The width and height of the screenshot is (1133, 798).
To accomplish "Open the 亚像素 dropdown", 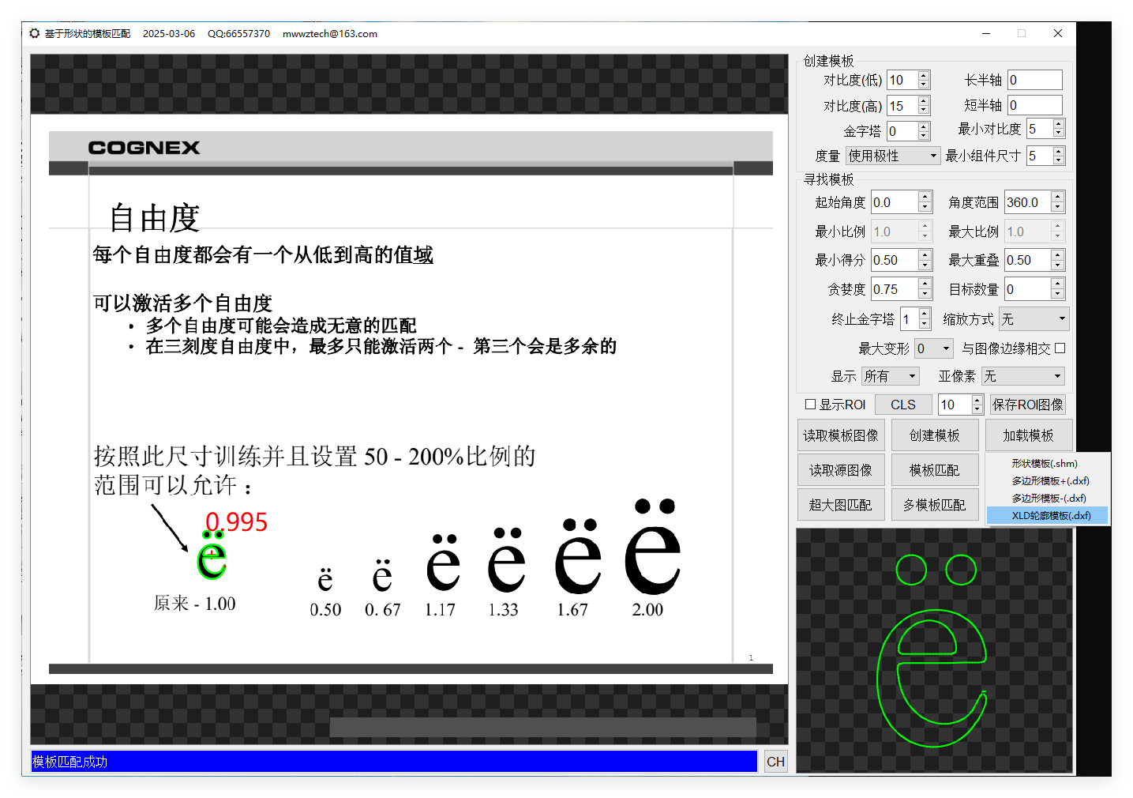I will coord(1022,375).
